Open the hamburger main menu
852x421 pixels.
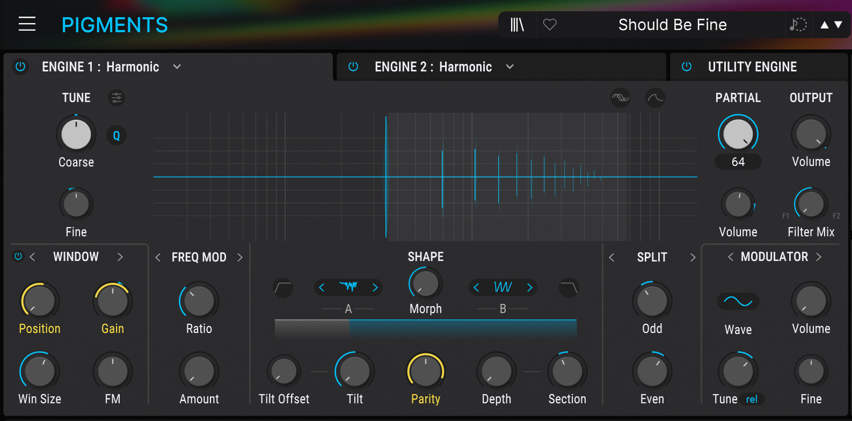coord(27,24)
